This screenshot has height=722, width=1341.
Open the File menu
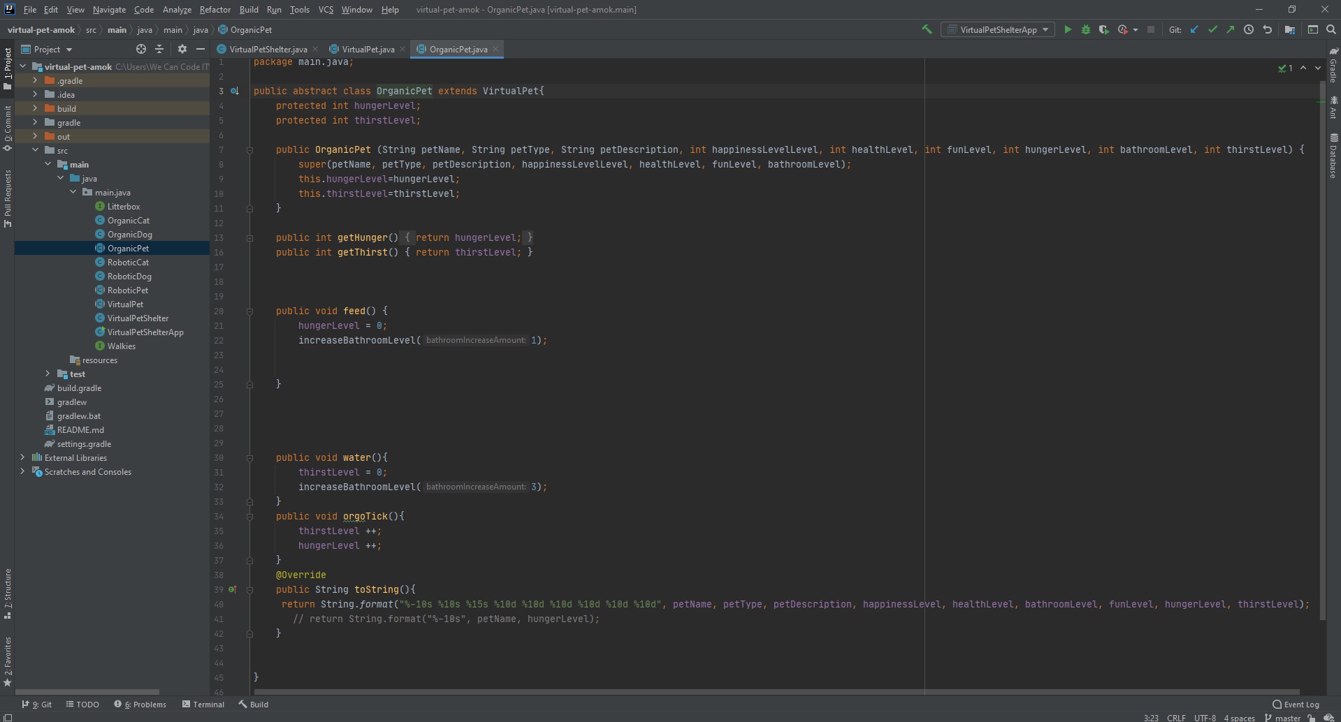(x=29, y=10)
